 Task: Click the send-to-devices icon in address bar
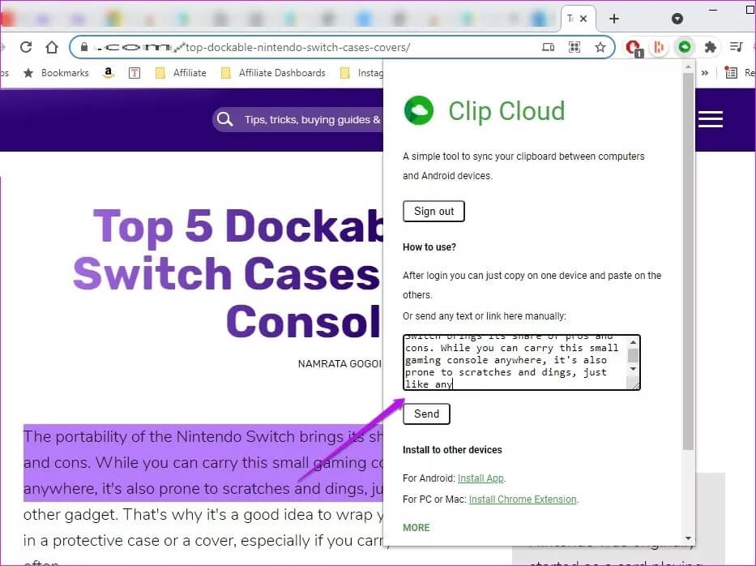pyautogui.click(x=549, y=47)
